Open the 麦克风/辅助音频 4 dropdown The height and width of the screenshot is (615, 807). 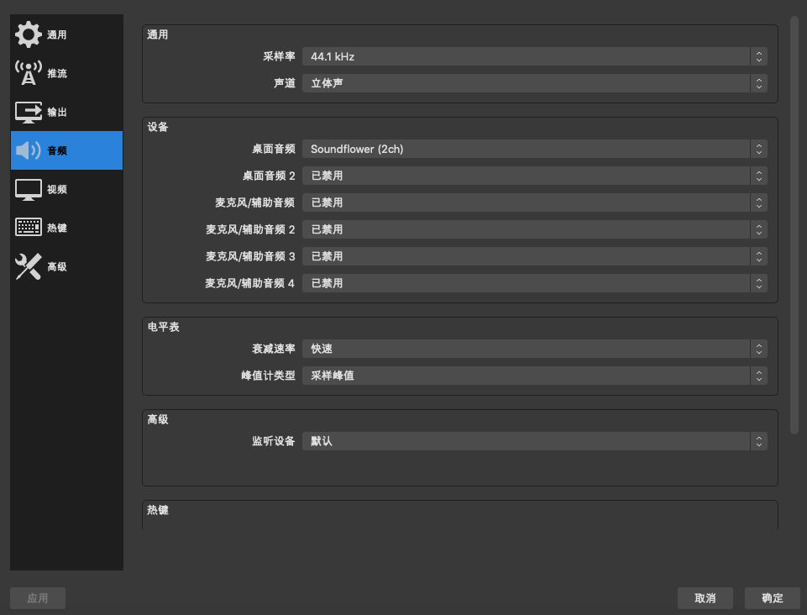point(534,283)
